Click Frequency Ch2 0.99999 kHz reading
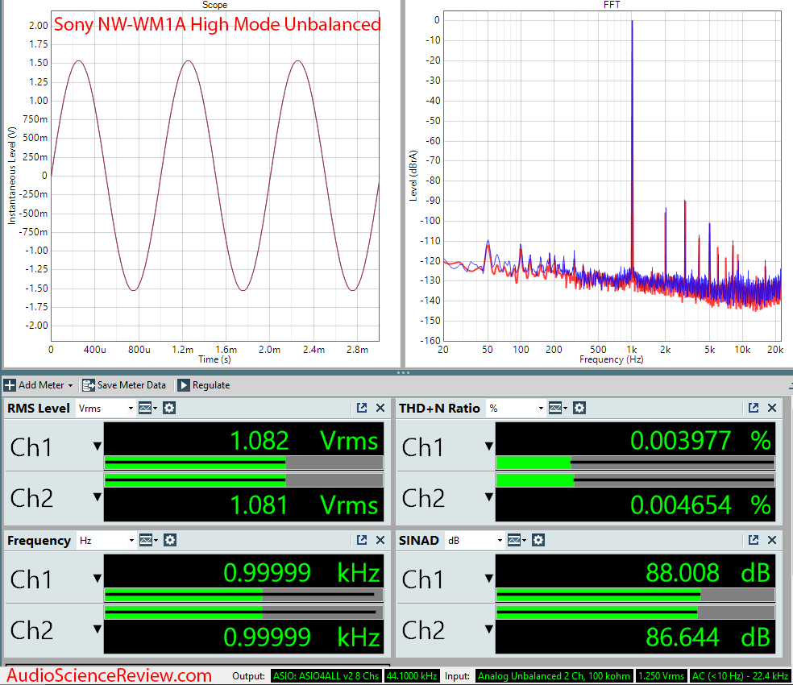The width and height of the screenshot is (793, 685). point(301,637)
